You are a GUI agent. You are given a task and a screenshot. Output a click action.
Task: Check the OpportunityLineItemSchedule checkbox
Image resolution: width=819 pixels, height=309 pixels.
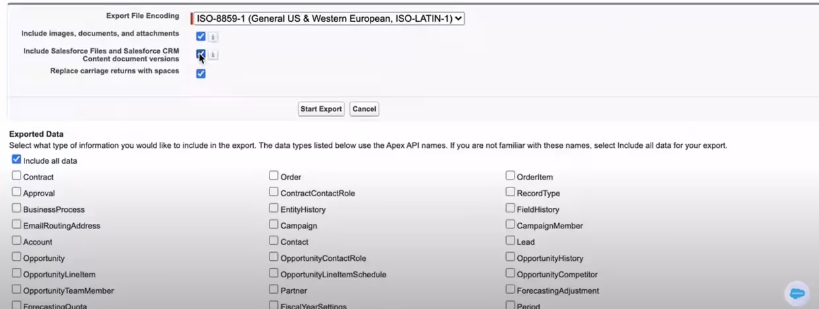[273, 273]
